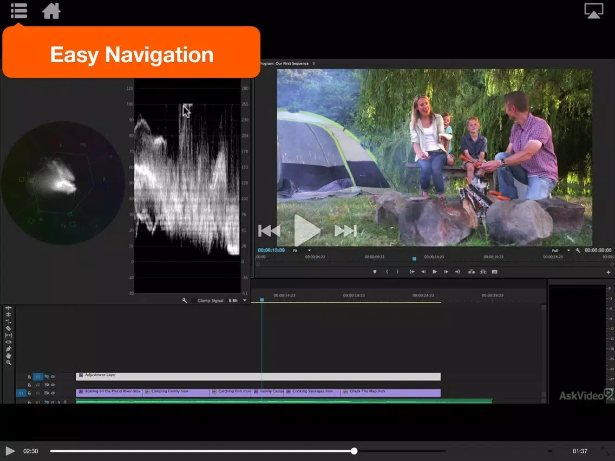Viewport: 615px width, 461px height.
Task: Click the Lift button
Action: coord(472,272)
